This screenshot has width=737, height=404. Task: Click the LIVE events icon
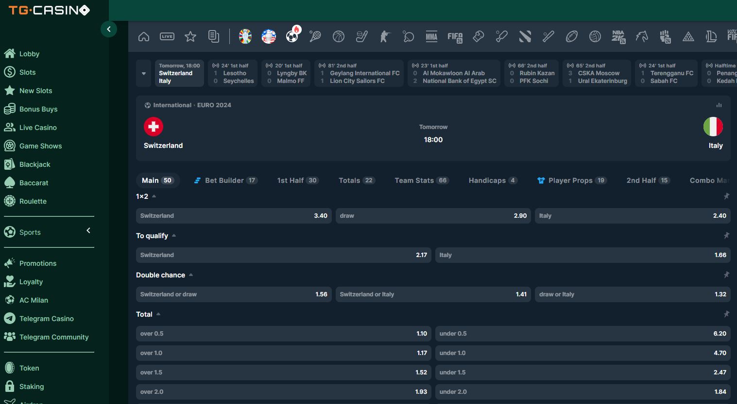click(167, 36)
